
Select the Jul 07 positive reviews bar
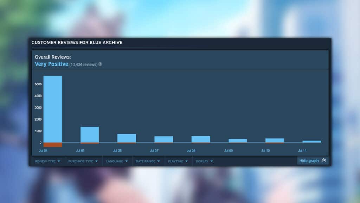pos(163,139)
